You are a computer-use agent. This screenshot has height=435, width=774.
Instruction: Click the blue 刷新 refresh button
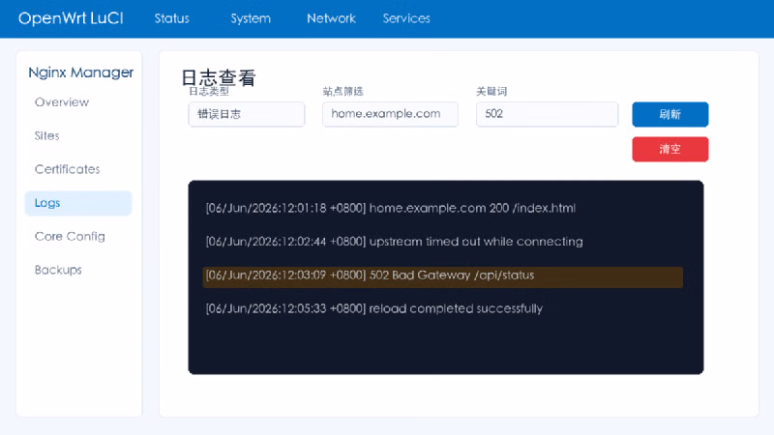click(x=670, y=114)
